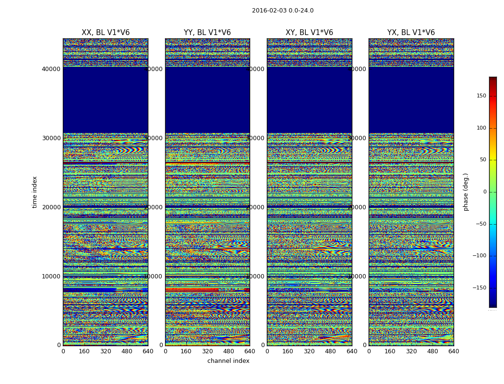Image resolution: width=504 pixels, height=384 pixels.
Task: Click the 'time index' y-axis label
Action: coord(35,192)
